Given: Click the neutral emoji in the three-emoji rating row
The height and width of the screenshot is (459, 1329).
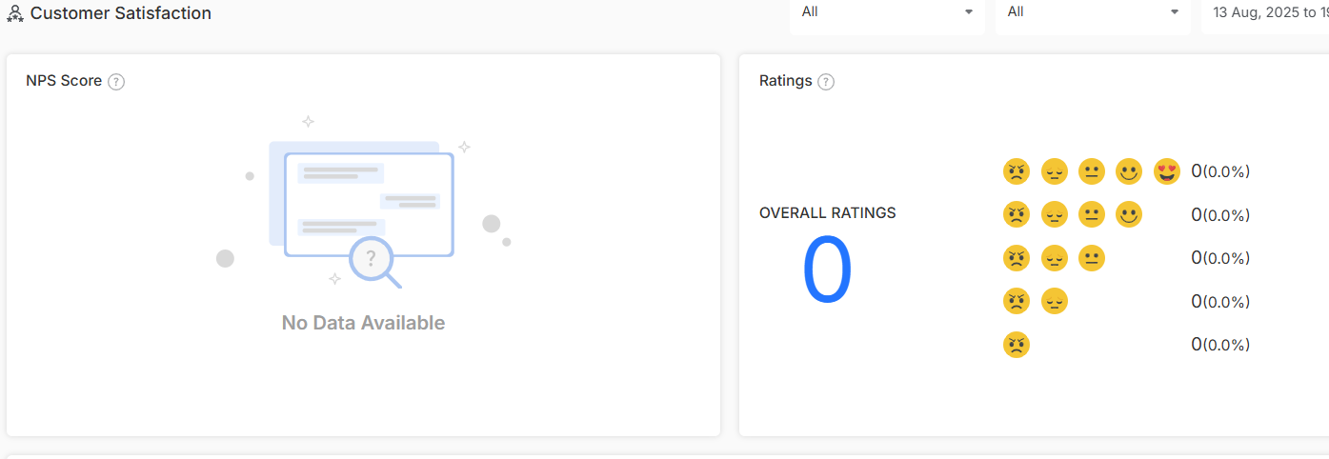Looking at the screenshot, I should coord(1092,258).
